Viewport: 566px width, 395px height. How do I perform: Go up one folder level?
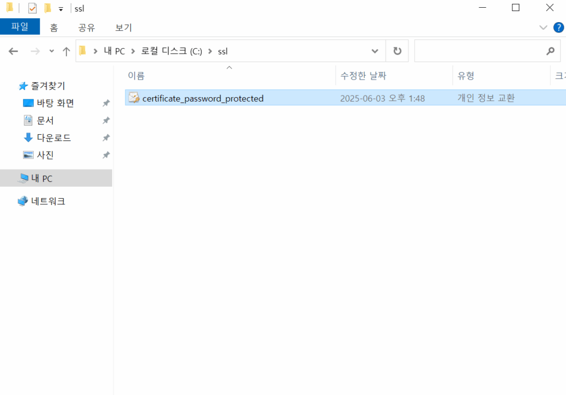click(x=65, y=50)
